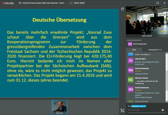This screenshot has height=115, width=168.
Task: Switch to the Chat tab
Action: [x=134, y=50]
